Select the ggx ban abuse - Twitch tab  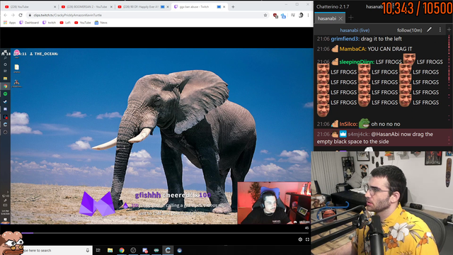pyautogui.click(x=200, y=6)
